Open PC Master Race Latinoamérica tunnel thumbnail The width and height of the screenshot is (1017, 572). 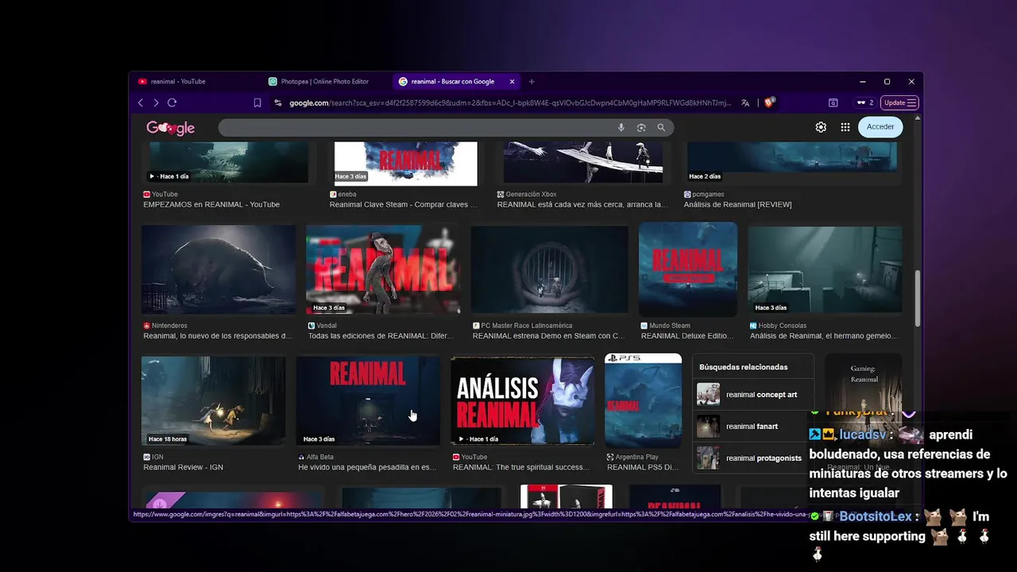[549, 269]
